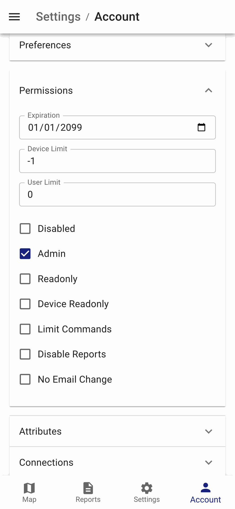Focus the User Limit field
The height and width of the screenshot is (509, 235).
click(x=117, y=194)
